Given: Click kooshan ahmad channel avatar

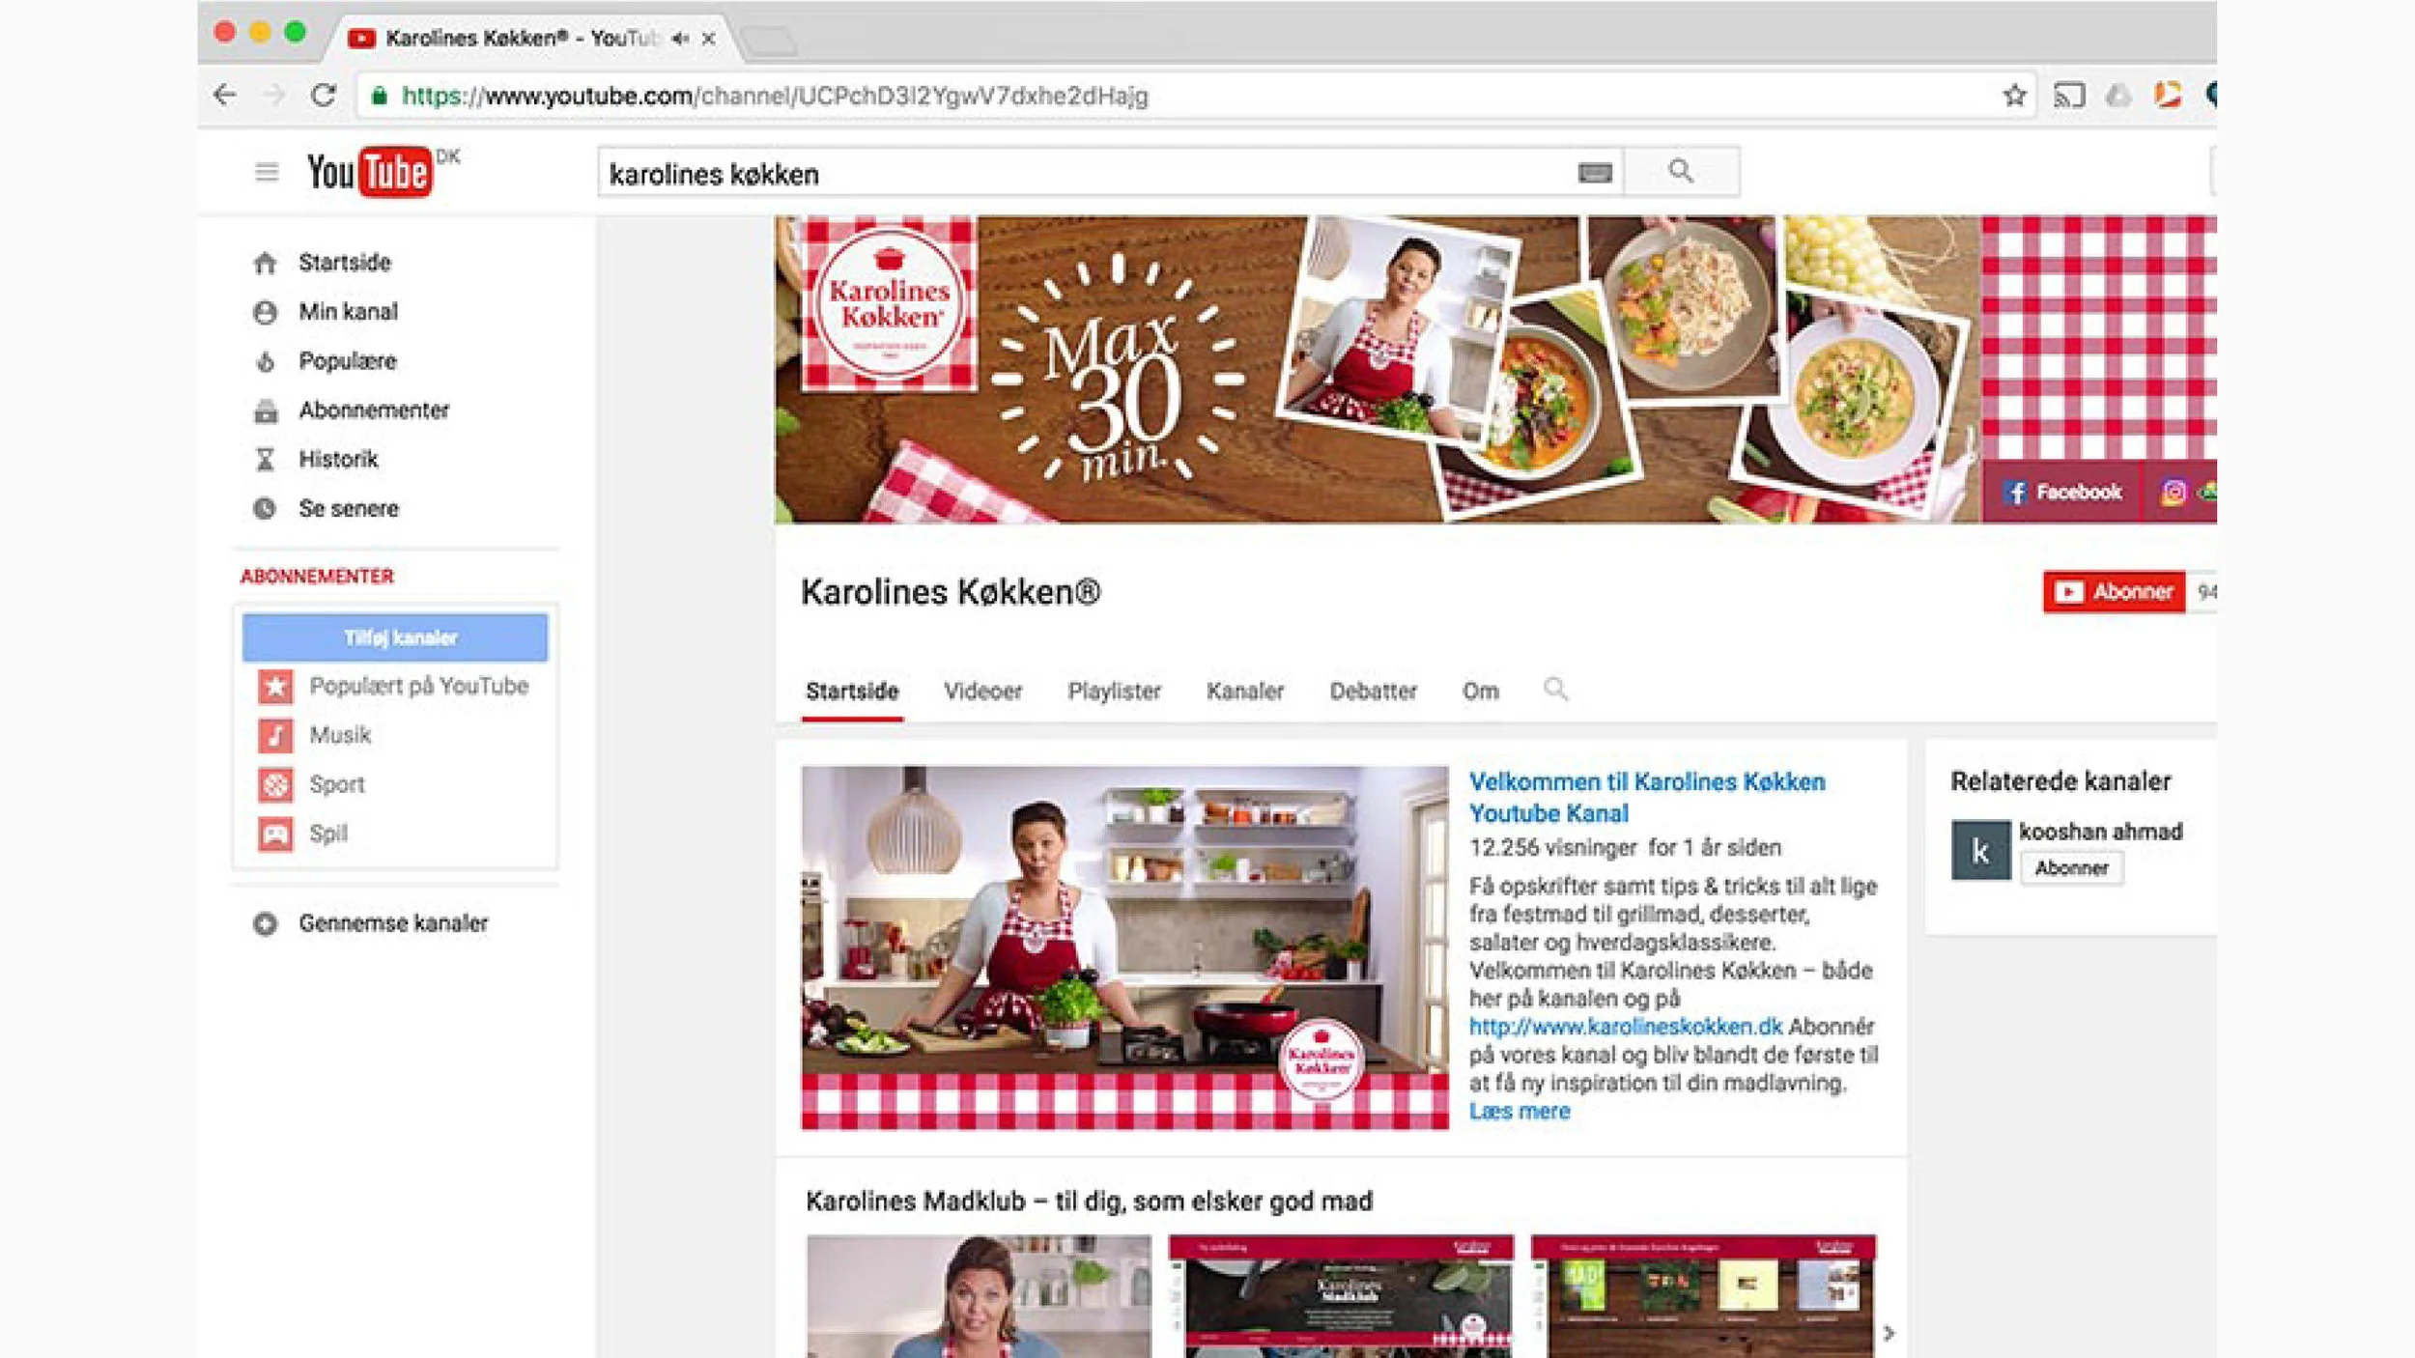Looking at the screenshot, I should click(x=1980, y=850).
